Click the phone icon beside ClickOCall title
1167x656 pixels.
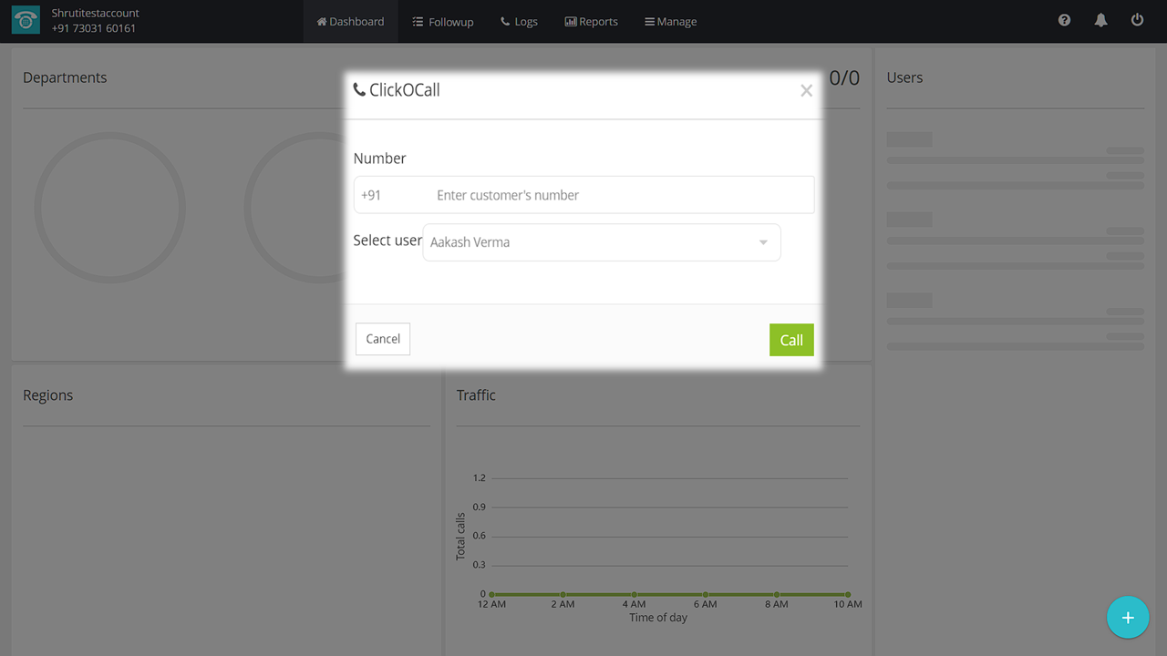click(x=359, y=90)
